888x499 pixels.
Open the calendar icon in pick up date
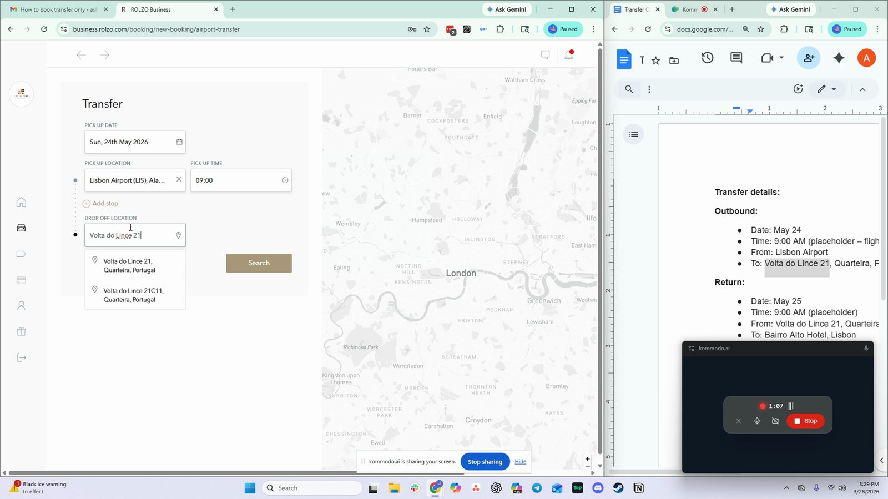[179, 142]
